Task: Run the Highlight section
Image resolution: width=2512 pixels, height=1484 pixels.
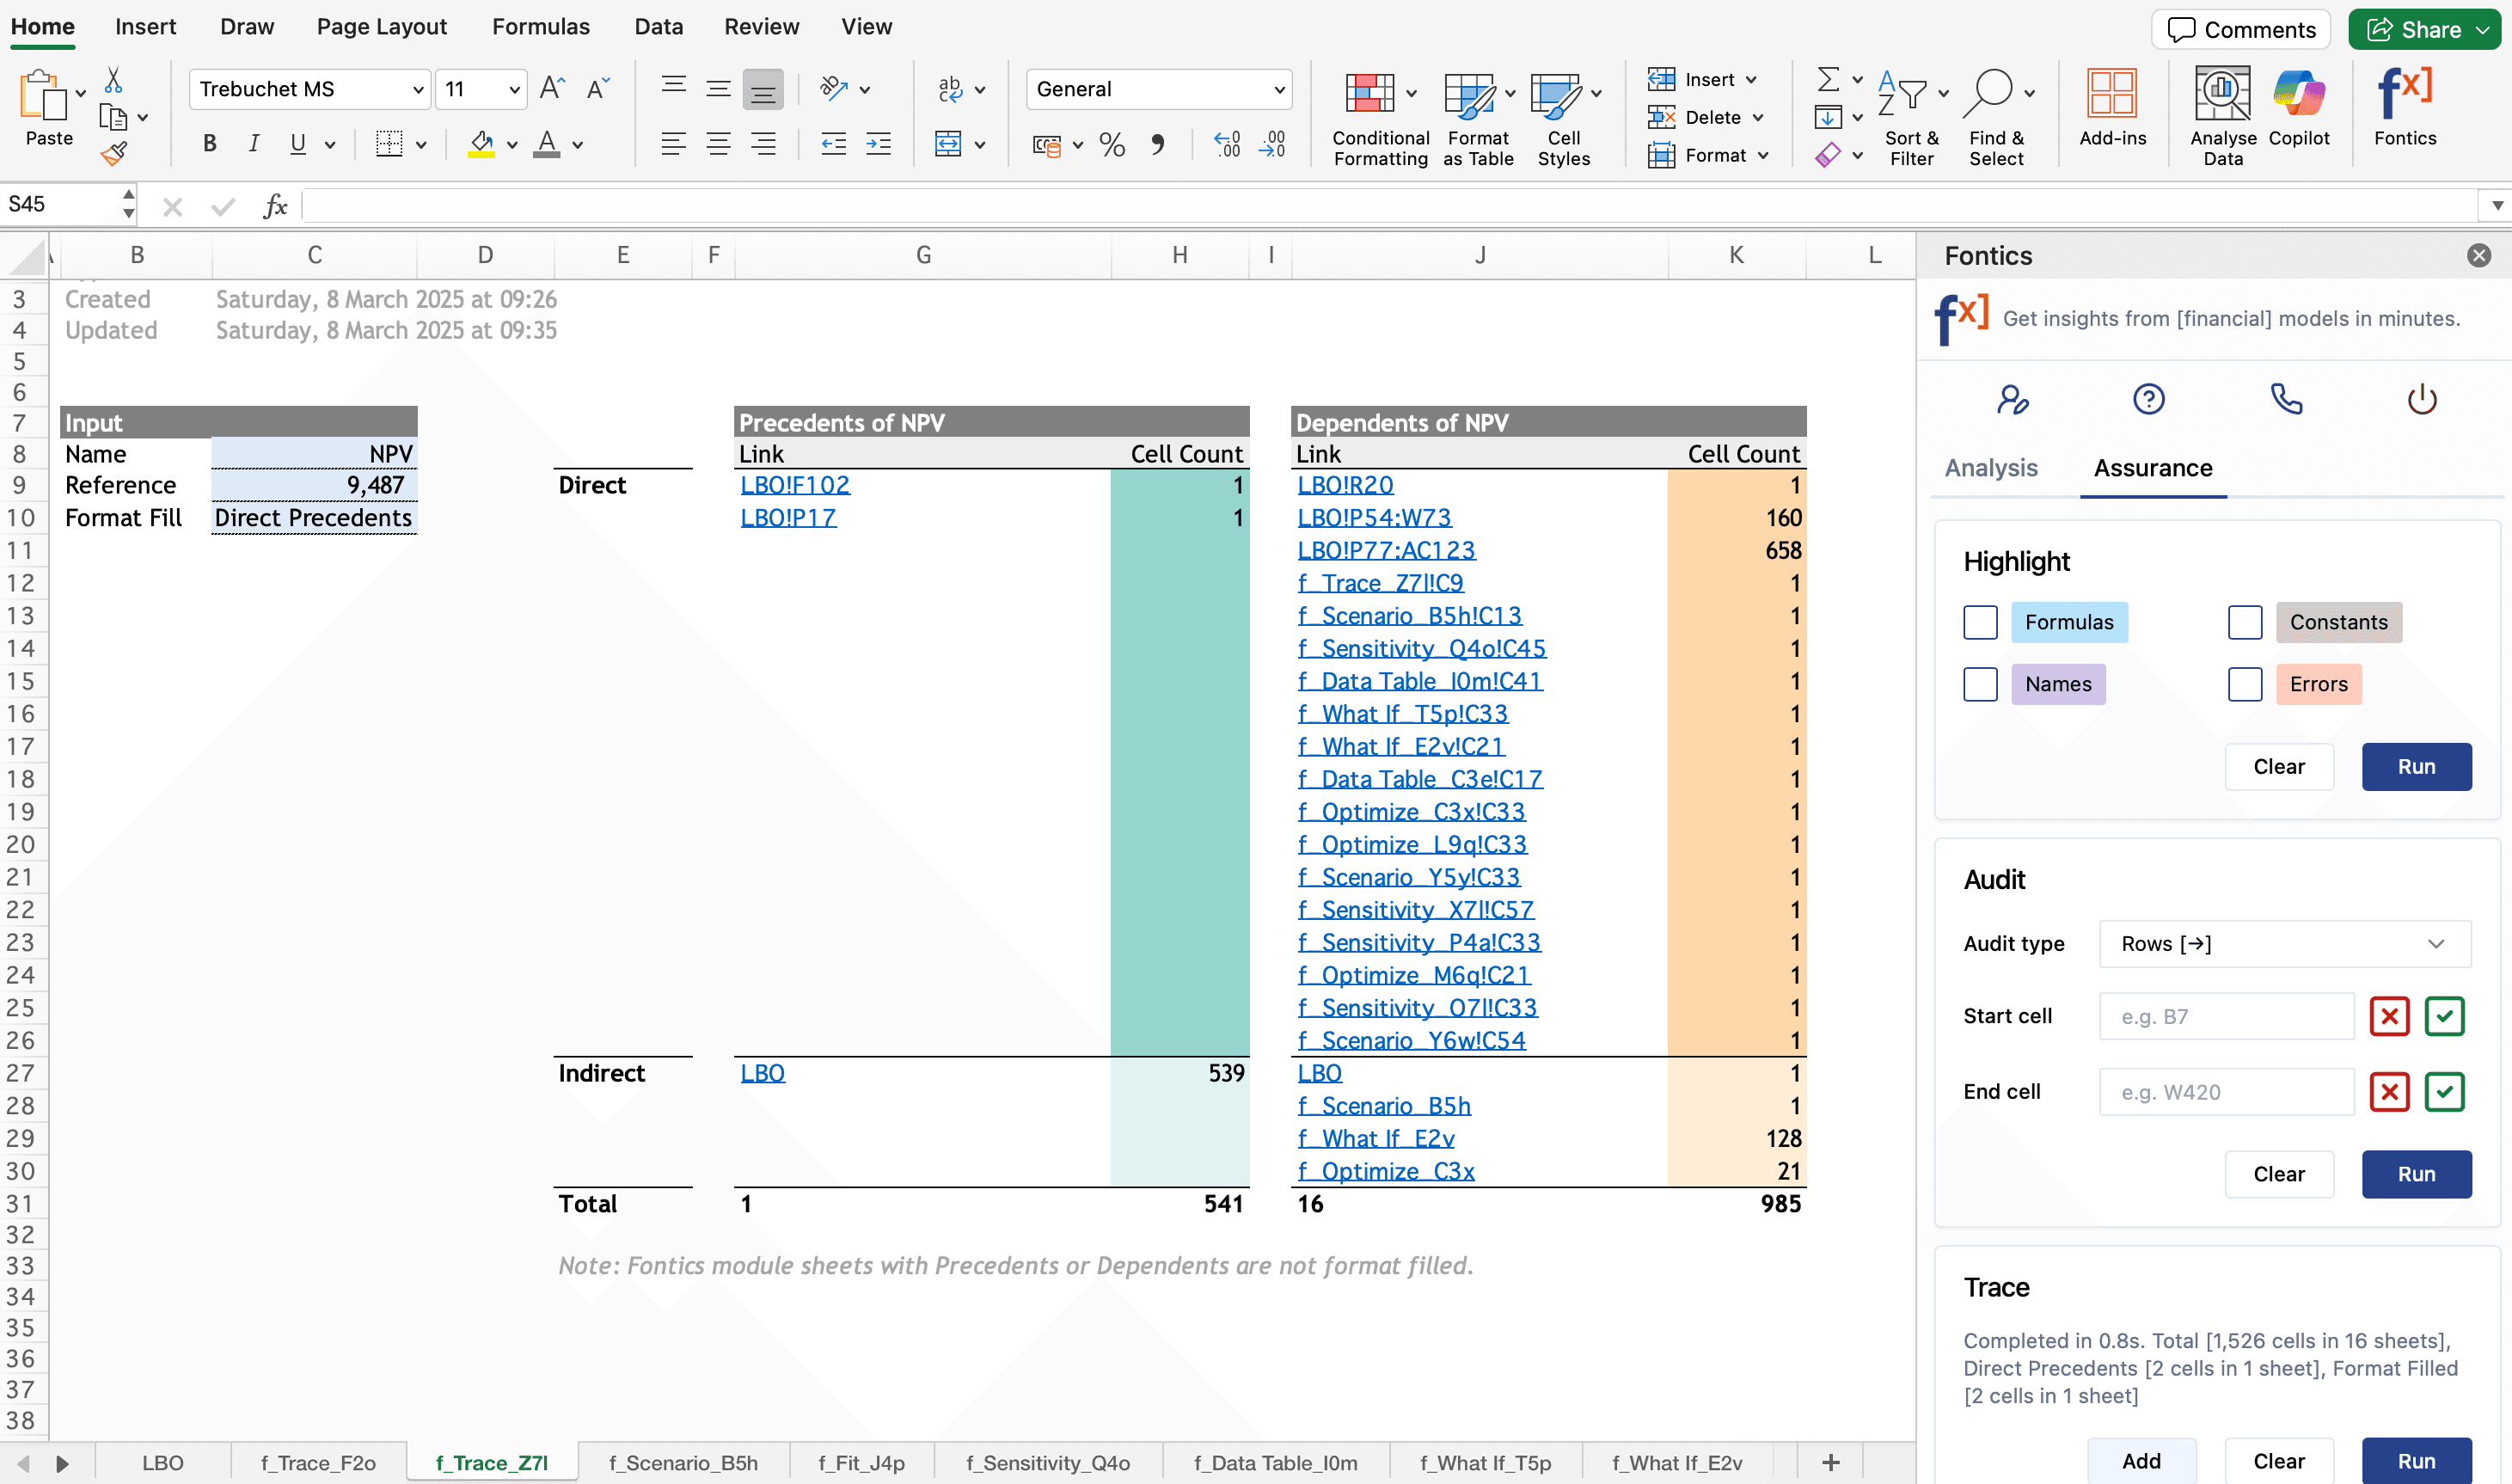Action: [2416, 767]
